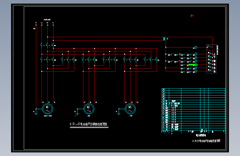Viewport: 240px width, 156px height.
Task: Select the M1 motor symbol
Action: click(47, 109)
